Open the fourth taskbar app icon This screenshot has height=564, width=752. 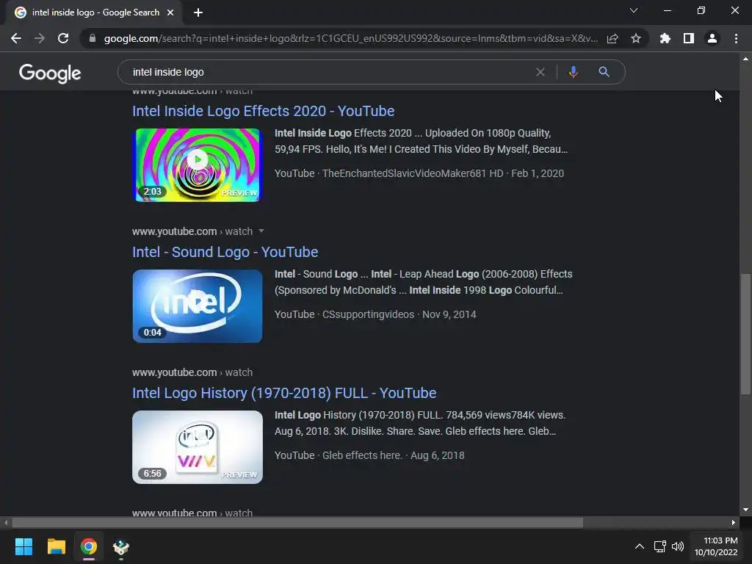121,546
